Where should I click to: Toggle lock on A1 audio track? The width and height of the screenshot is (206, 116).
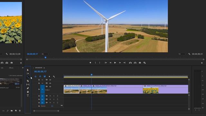(39, 96)
